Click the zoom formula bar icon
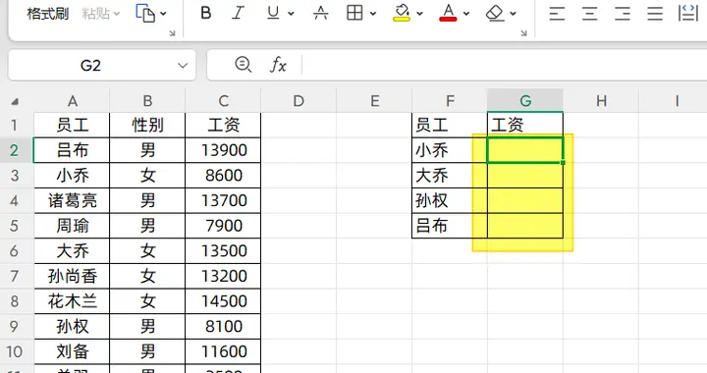This screenshot has width=707, height=373. (244, 65)
